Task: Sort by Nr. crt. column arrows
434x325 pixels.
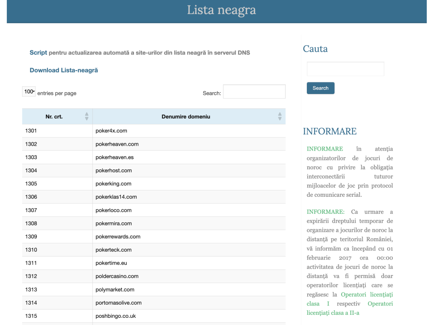Action: (x=86, y=116)
